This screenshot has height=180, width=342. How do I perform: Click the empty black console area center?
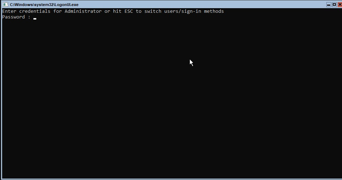tap(172, 98)
